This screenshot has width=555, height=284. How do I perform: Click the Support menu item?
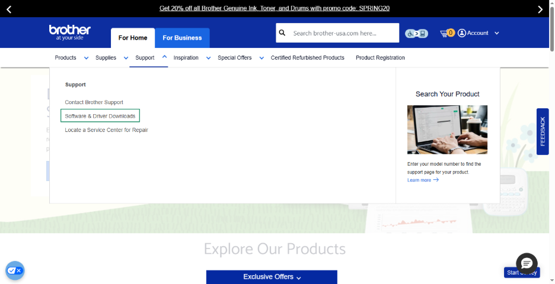145,57
